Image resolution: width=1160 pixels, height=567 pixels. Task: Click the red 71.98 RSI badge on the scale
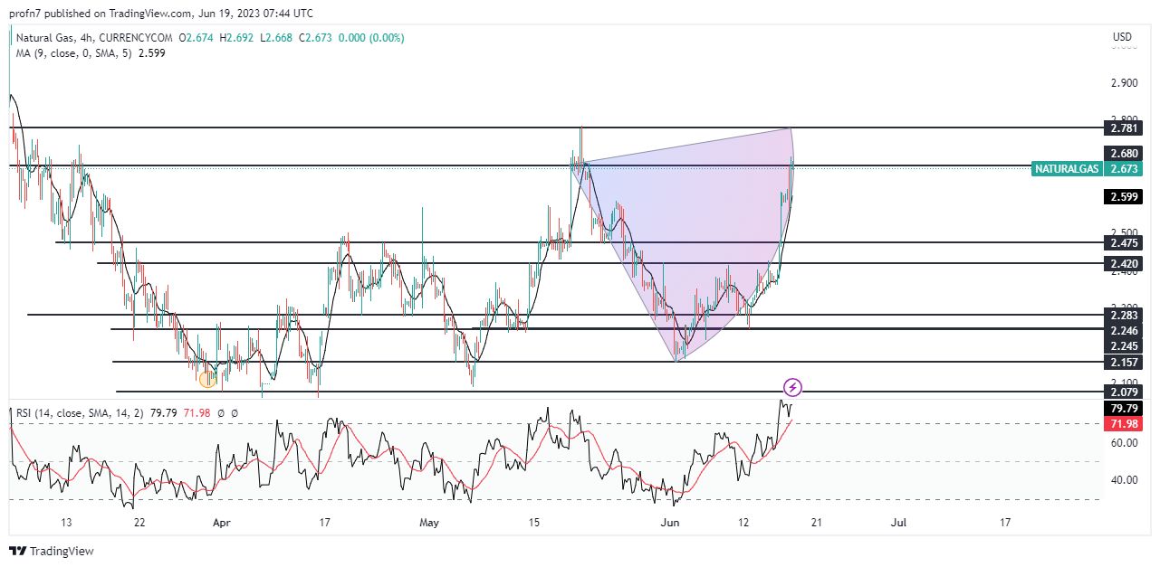click(x=1123, y=422)
